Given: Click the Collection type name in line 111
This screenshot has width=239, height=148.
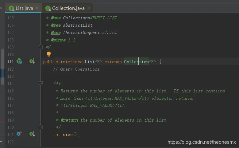Looking at the screenshot, I should tap(136, 62).
